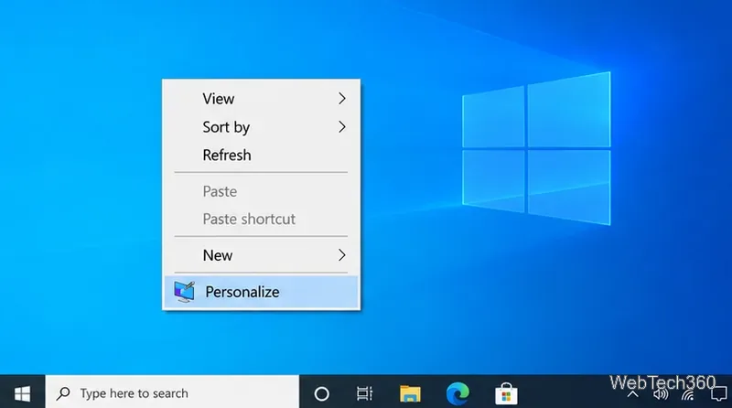Expand the arrow next to Sort by
The image size is (732, 408).
(x=341, y=127)
